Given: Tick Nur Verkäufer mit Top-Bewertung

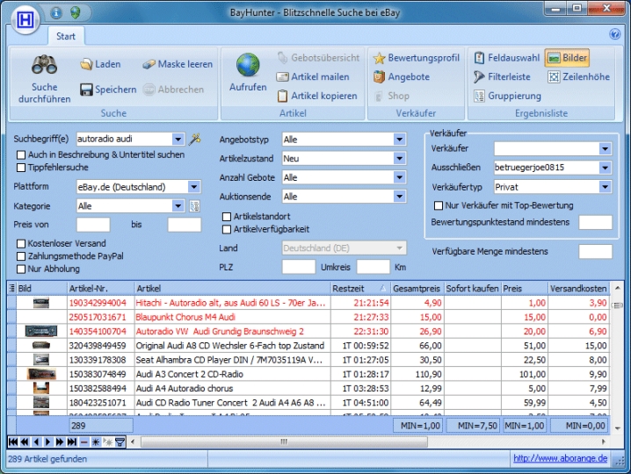Looking at the screenshot, I should pyautogui.click(x=439, y=205).
